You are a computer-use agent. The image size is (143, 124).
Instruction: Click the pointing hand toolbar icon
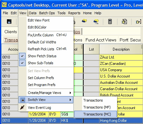tap(139, 22)
